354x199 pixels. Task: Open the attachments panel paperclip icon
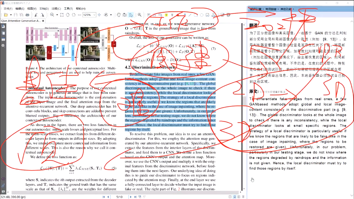pyautogui.click(x=3, y=185)
